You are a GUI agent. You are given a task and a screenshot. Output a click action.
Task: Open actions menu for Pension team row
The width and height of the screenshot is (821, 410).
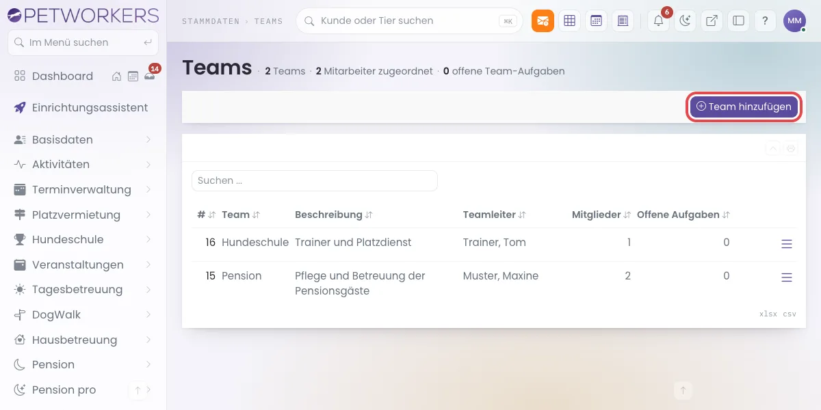click(787, 277)
